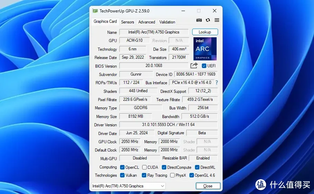Viewport: 314px width, 194px height.
Task: Click the Lookup button
Action: coord(205,32)
